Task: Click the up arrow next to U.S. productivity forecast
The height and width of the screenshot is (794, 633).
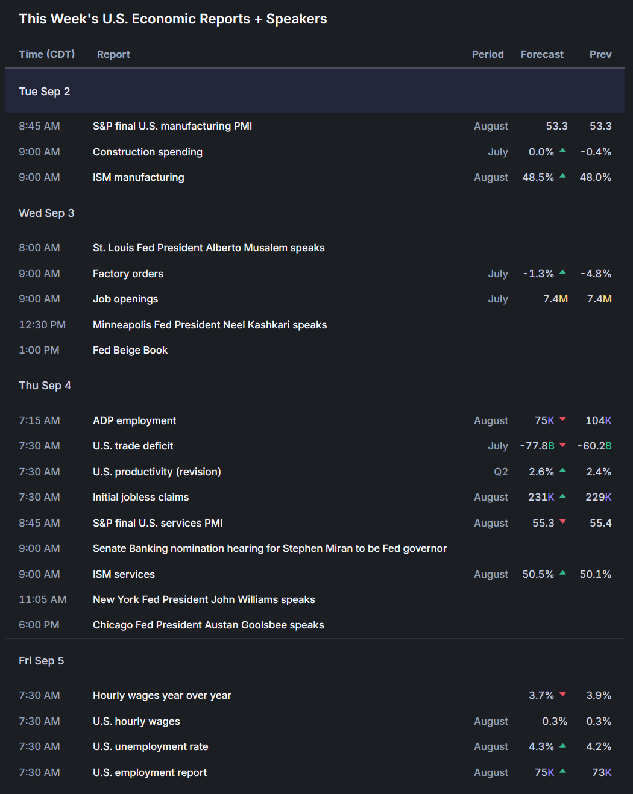Action: [x=562, y=471]
